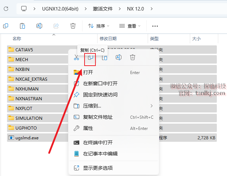Click the SIMULATION folder icon
The image size is (227, 176).
coord(11,118)
